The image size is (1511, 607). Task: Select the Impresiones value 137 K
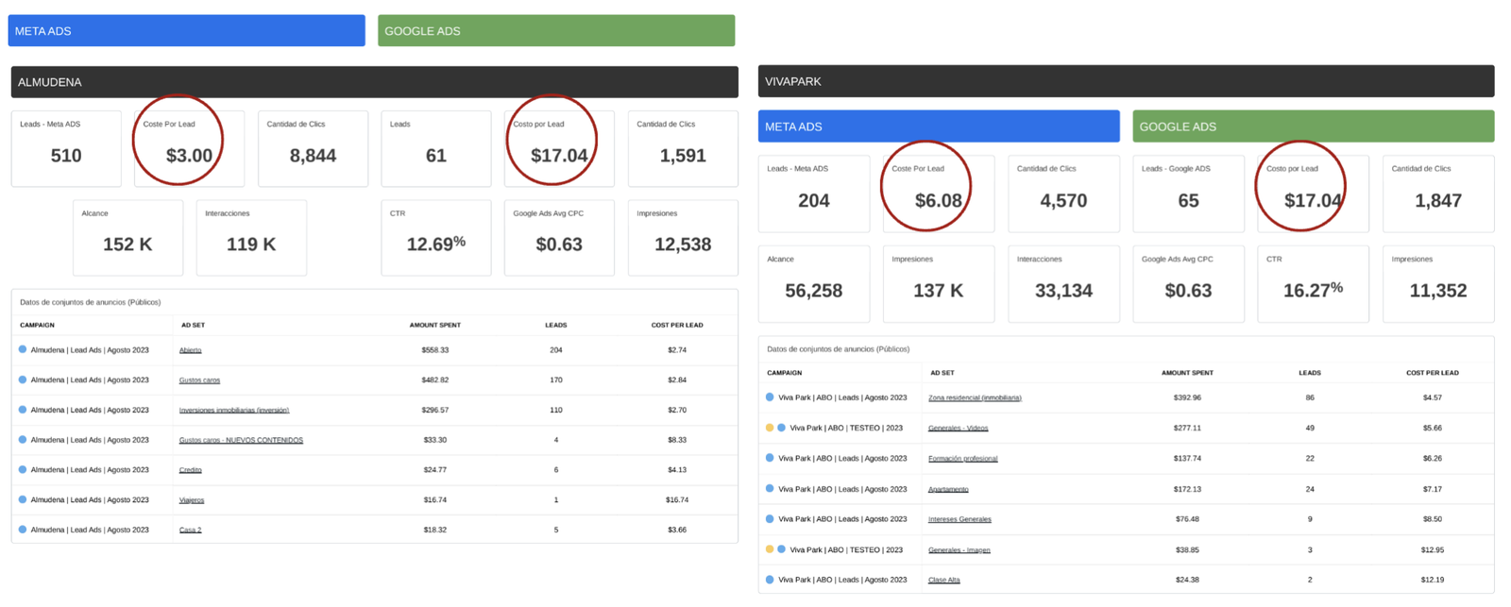pyautogui.click(x=939, y=291)
